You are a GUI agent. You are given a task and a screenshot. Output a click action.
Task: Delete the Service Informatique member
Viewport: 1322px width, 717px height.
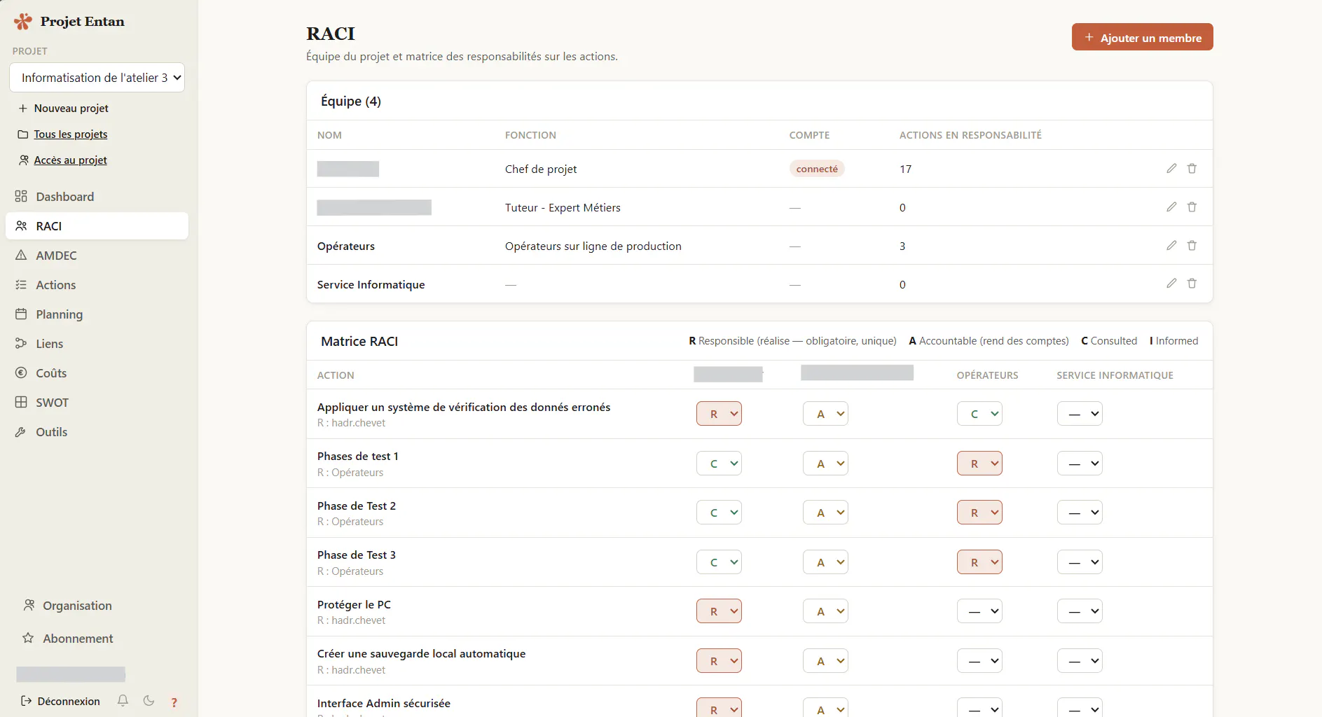pyautogui.click(x=1192, y=284)
